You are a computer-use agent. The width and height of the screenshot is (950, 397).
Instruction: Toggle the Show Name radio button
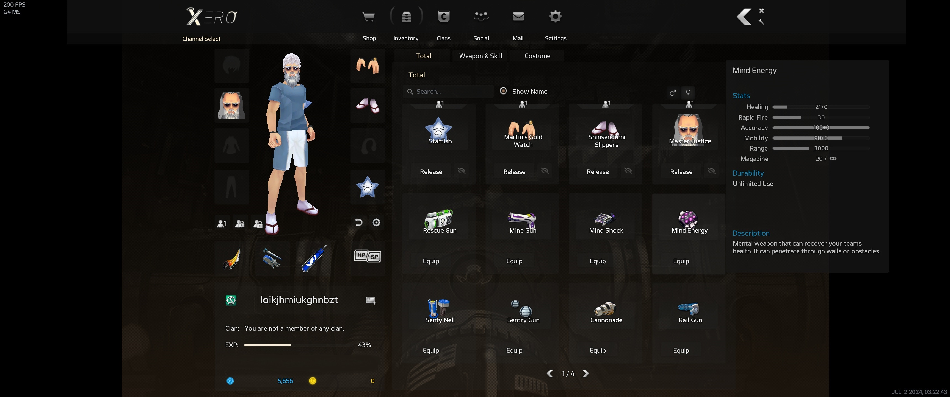(x=503, y=91)
